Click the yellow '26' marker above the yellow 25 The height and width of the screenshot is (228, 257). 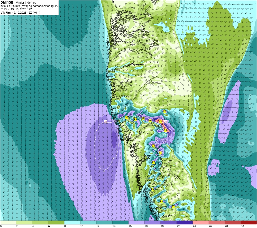click(x=153, y=189)
